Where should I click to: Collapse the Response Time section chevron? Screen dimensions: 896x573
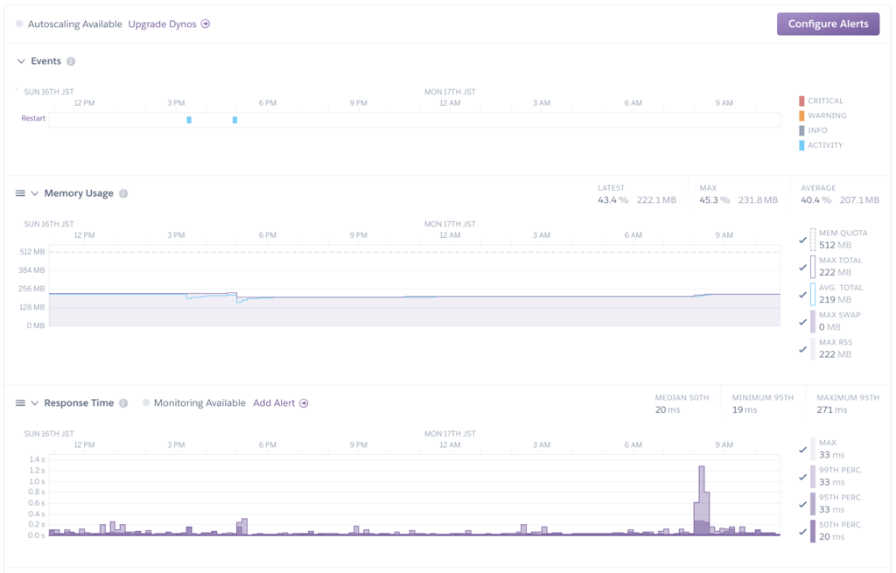[x=34, y=403]
